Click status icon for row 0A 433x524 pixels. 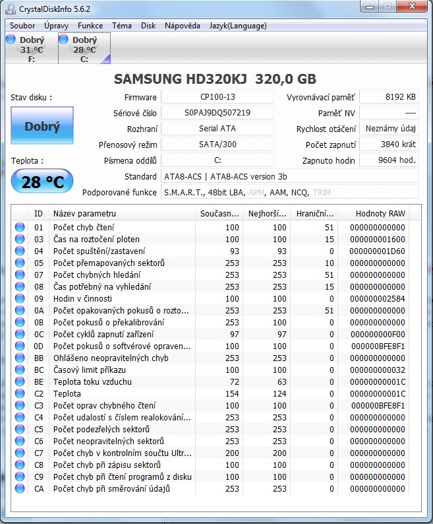coord(20,310)
